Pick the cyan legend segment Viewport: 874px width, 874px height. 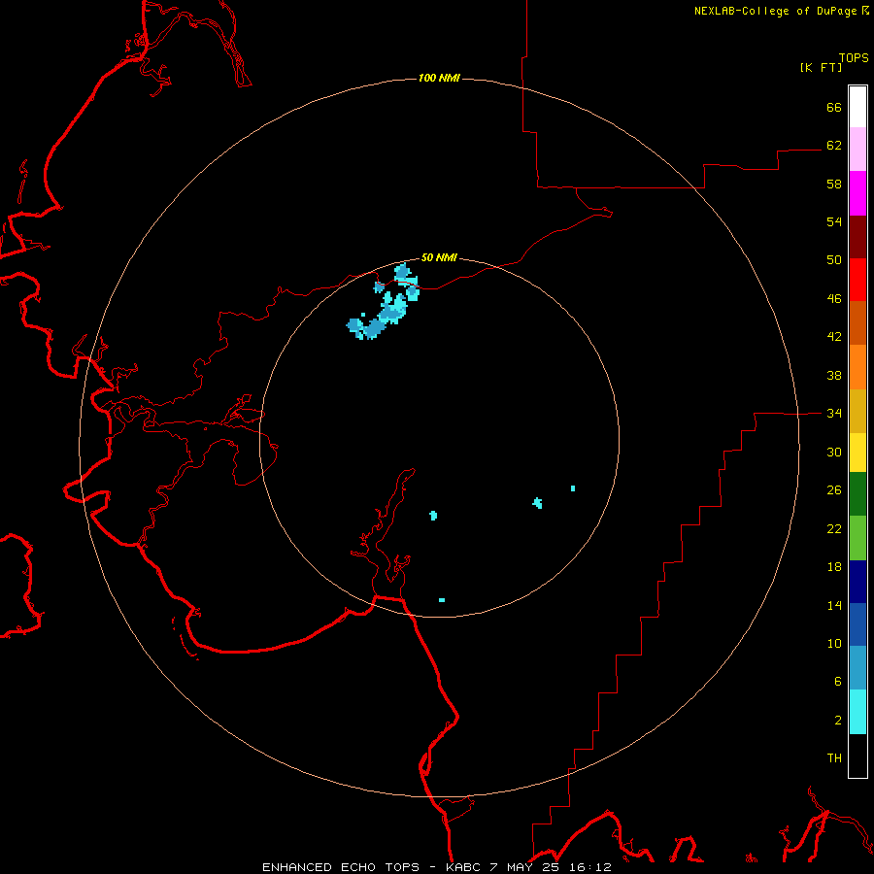[x=857, y=712]
